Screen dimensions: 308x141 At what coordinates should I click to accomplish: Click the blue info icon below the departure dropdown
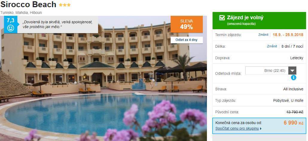tap(293, 78)
